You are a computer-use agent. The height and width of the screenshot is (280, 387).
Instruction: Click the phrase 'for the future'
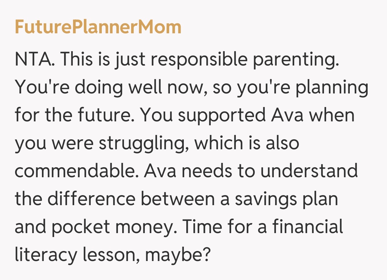click(74, 116)
